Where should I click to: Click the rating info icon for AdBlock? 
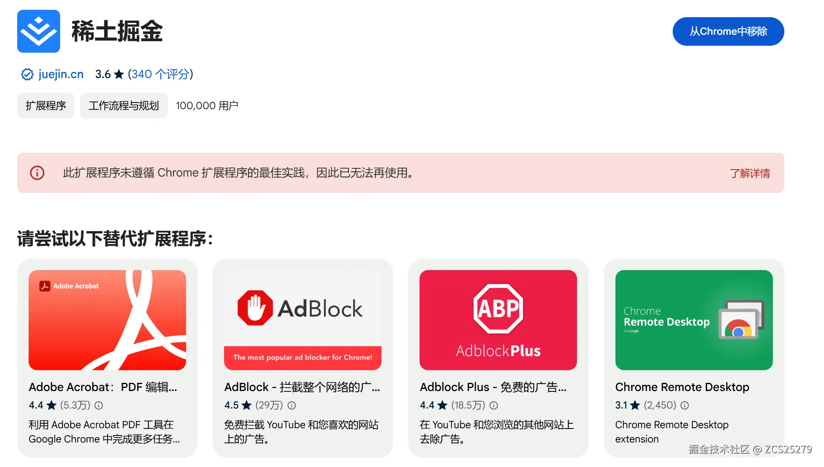coord(292,405)
